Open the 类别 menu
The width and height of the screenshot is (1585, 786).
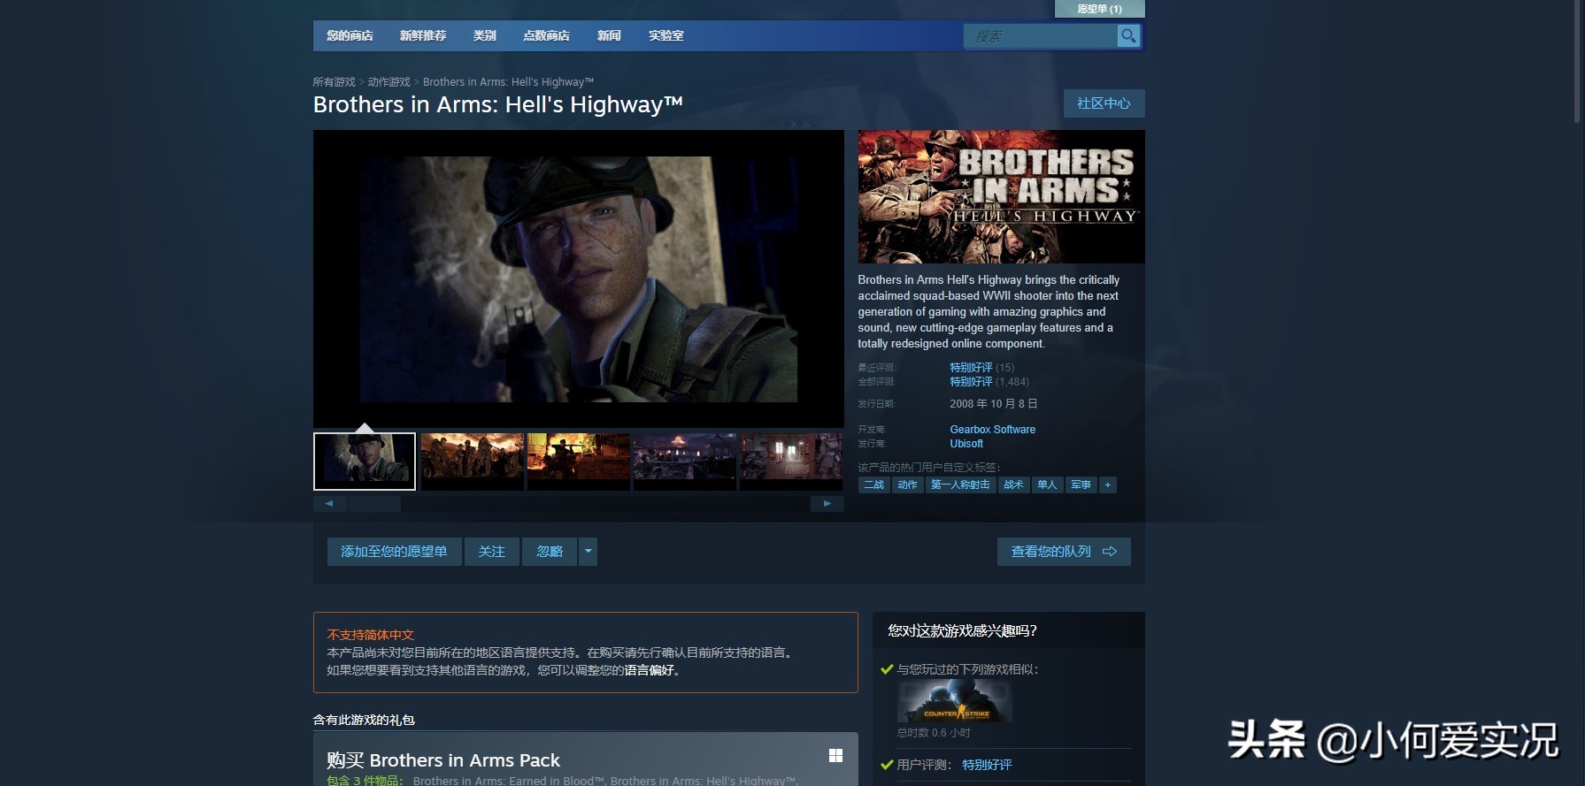484,35
